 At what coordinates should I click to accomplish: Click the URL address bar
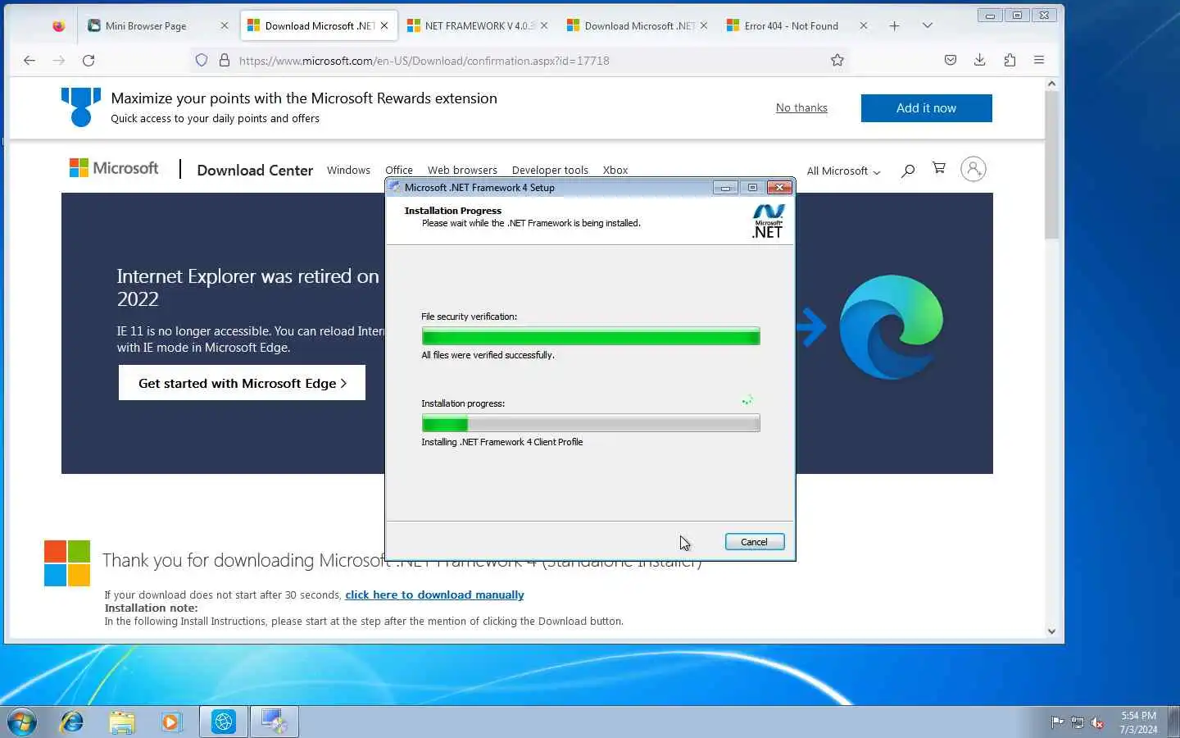click(x=524, y=60)
